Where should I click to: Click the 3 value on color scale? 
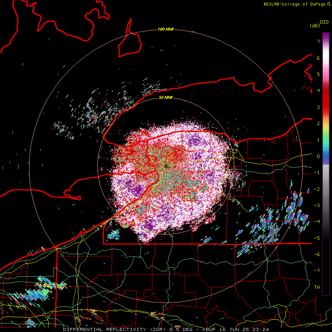[318, 107]
